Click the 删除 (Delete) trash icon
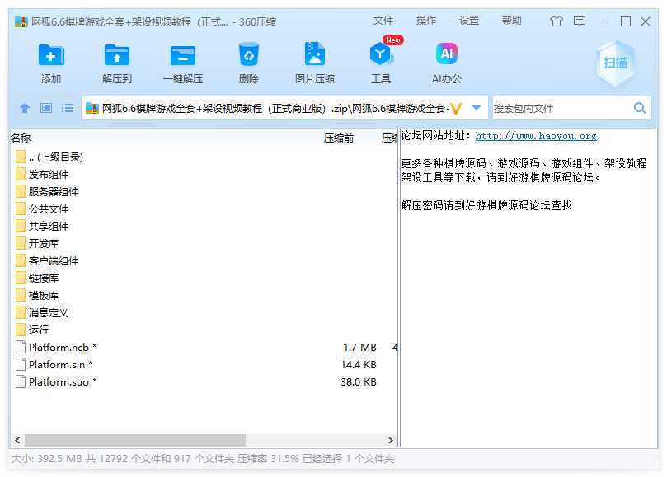The image size is (667, 477). [248, 56]
